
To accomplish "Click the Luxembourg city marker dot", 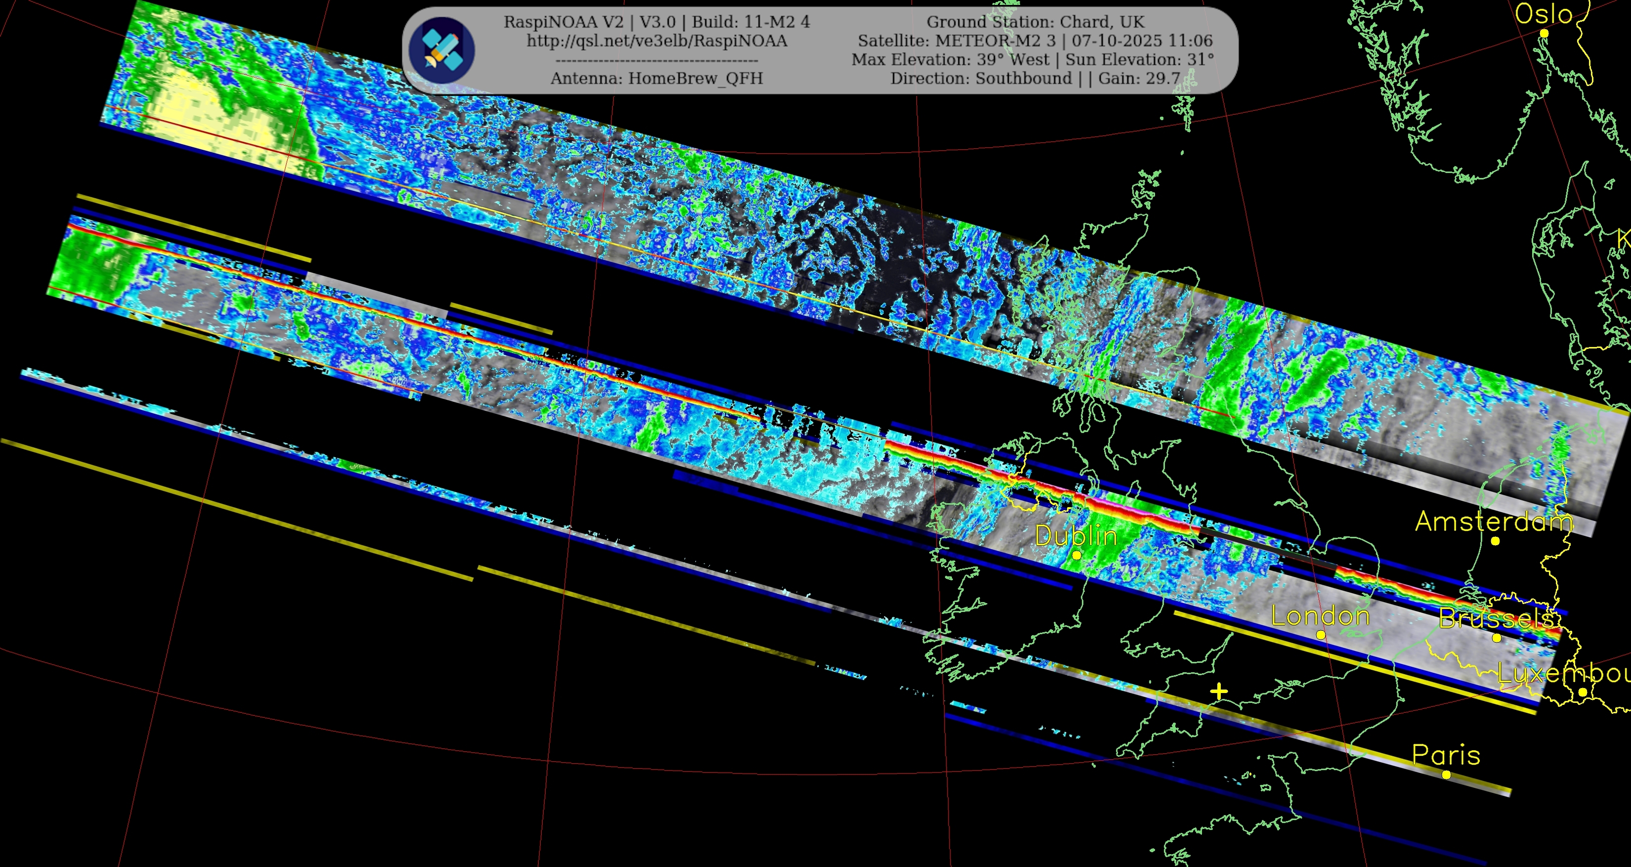I will (x=1582, y=692).
